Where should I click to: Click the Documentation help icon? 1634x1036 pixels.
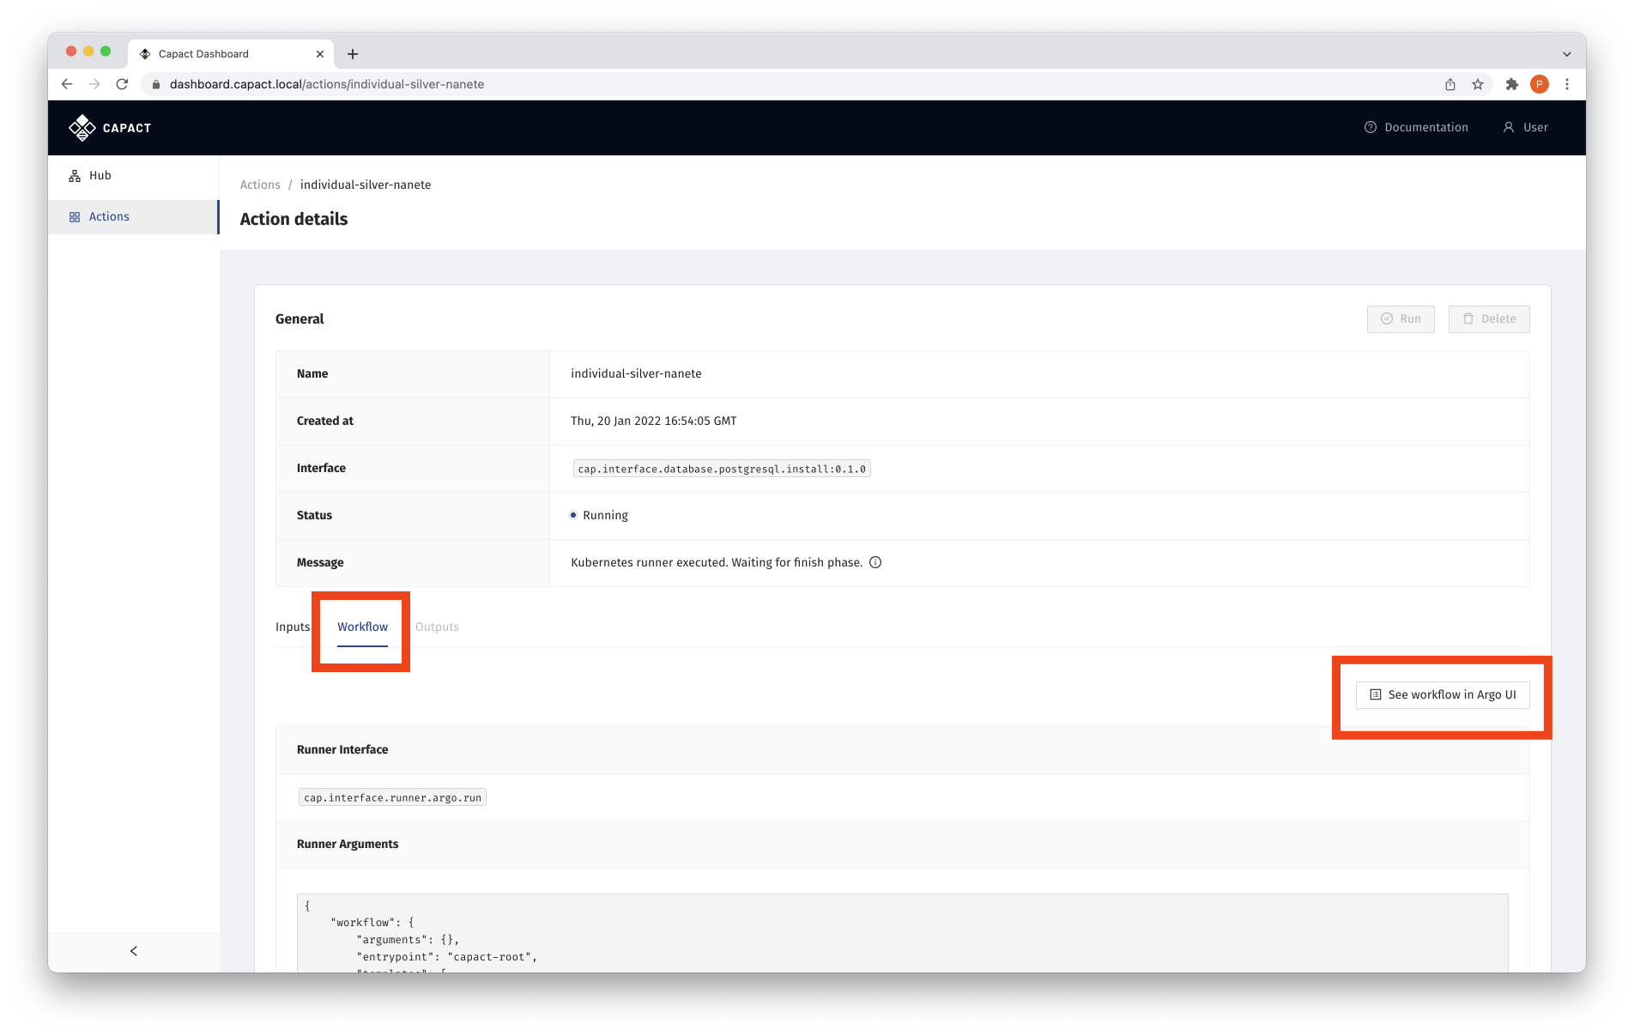(x=1370, y=127)
